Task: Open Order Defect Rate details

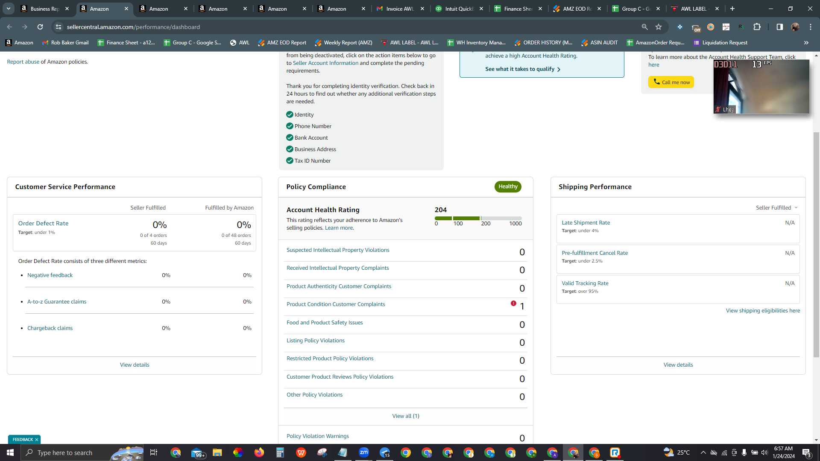Action: pos(43,223)
